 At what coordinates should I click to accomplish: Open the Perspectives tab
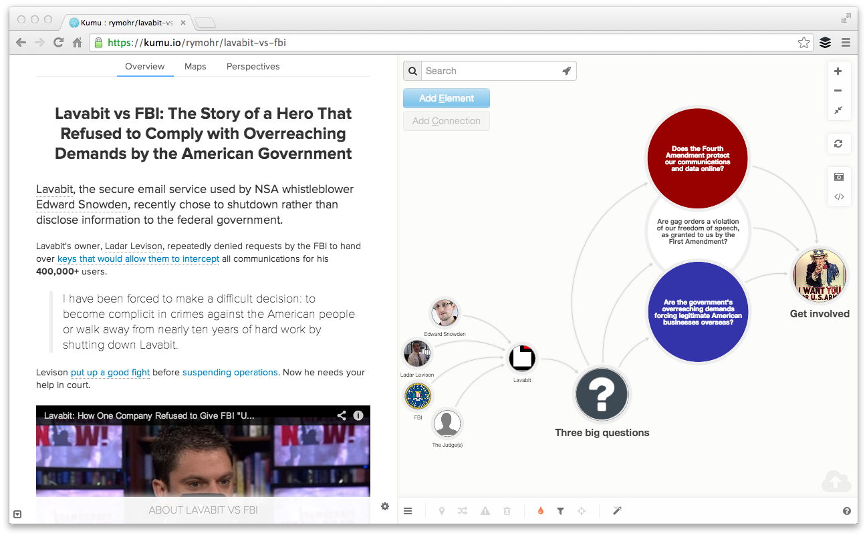coord(253,67)
